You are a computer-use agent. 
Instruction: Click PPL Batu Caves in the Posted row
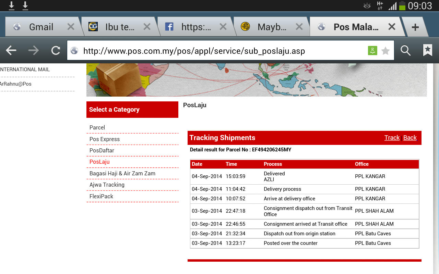point(373,243)
